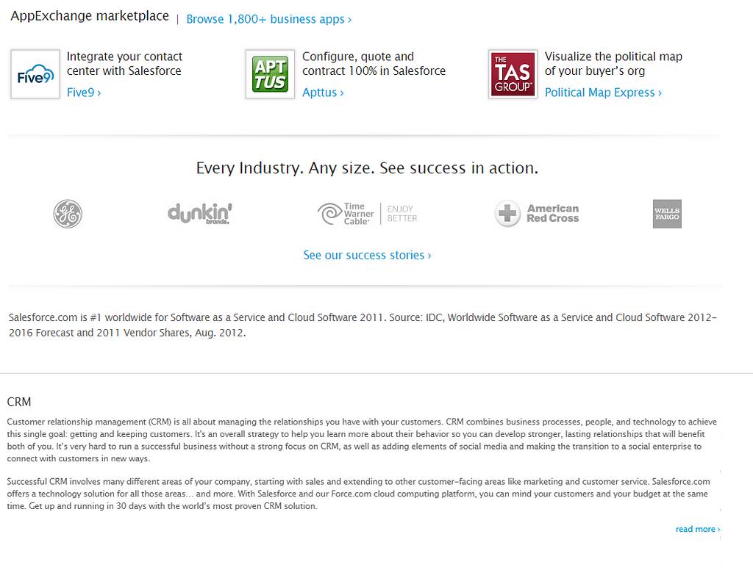753x581 pixels.
Task: Open the Political Map Express link
Action: point(603,93)
